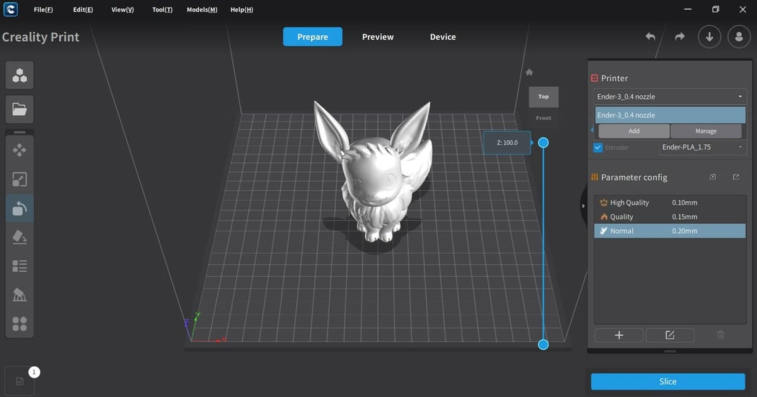Open the View(V) menu
The height and width of the screenshot is (397, 757).
[122, 10]
